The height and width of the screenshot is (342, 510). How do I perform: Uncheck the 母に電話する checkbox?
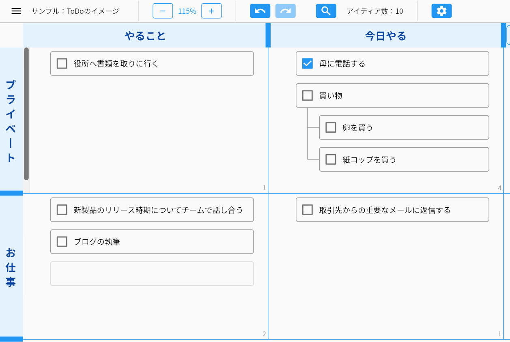click(308, 64)
